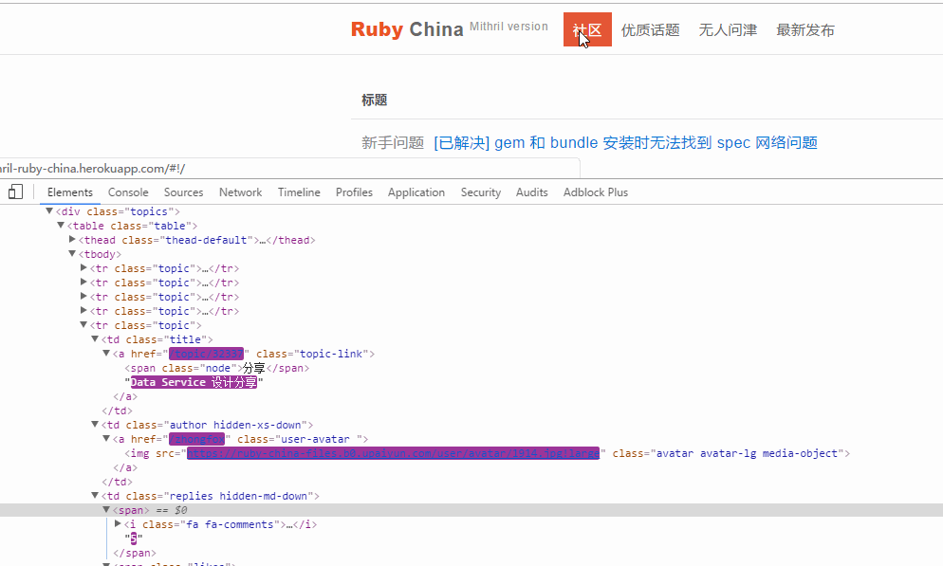Collapse the a topic-link node
This screenshot has height=566, width=943.
pyautogui.click(x=106, y=354)
